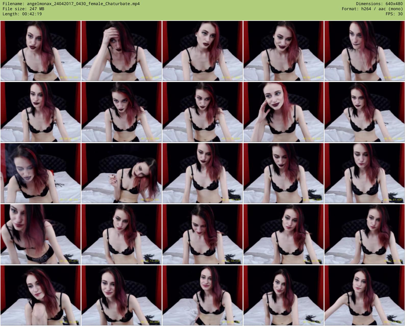Select the thumbnail showing exhaled smoke
The height and width of the screenshot is (326, 405).
pyautogui.click(x=41, y=173)
